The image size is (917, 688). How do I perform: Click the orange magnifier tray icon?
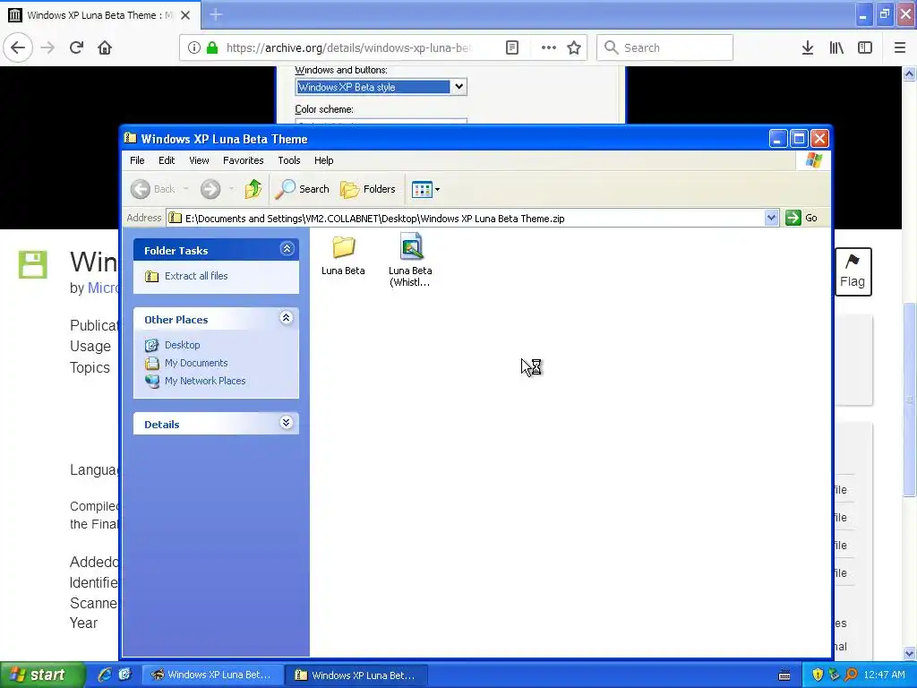pos(851,675)
